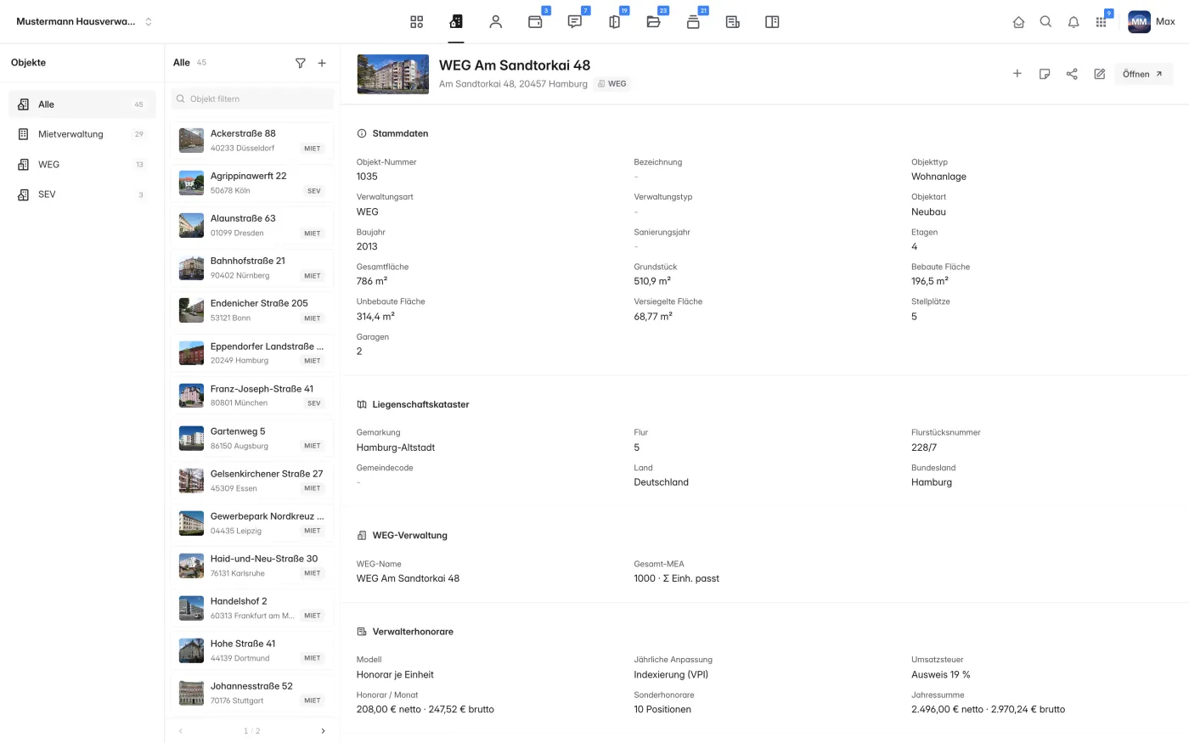Open the Gartenweg 5 object
Viewport: 1189px width, 743px height.
[252, 438]
